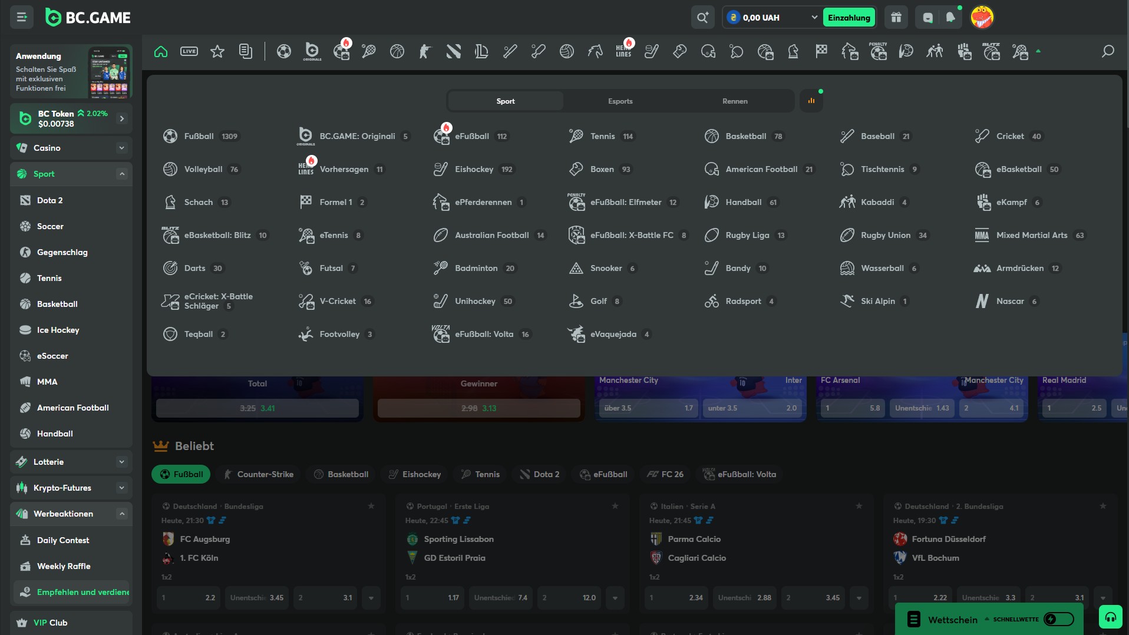This screenshot has height=635, width=1129.
Task: Open the headset live support button
Action: coord(1110,617)
